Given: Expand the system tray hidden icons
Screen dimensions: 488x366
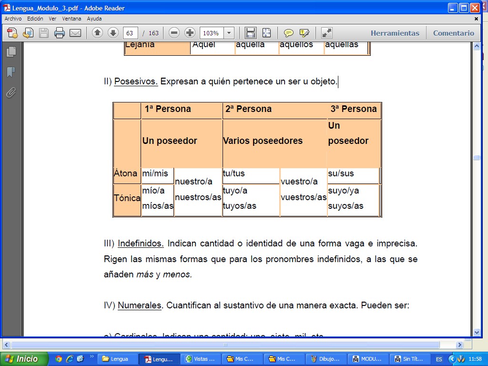Looking at the screenshot, I should click(452, 359).
